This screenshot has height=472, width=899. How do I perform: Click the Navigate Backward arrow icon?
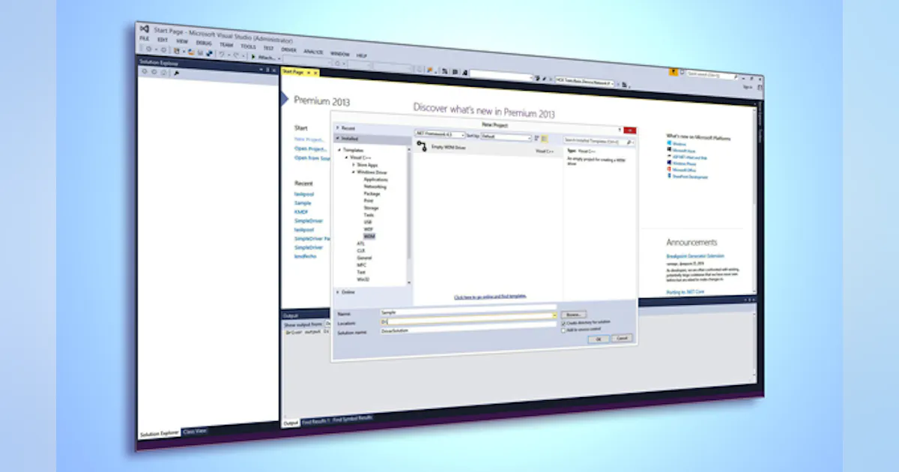(148, 49)
